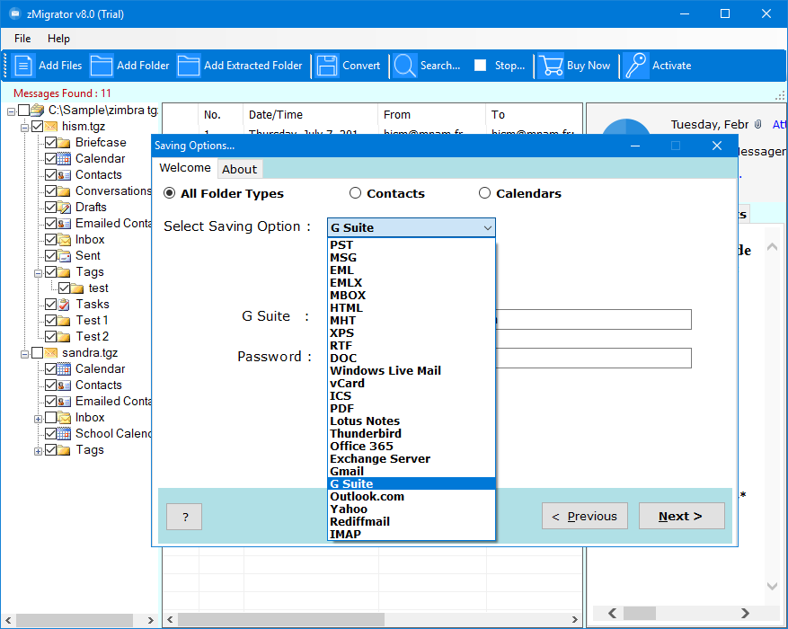Collapse the hism.tgz tree node
Viewport: 788px width, 629px height.
point(24,128)
